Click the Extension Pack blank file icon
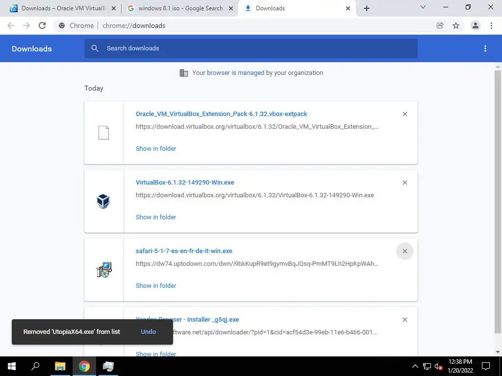502x376 pixels. click(103, 133)
